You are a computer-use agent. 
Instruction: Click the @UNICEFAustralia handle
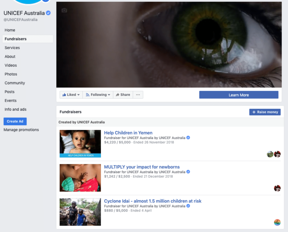click(x=21, y=20)
